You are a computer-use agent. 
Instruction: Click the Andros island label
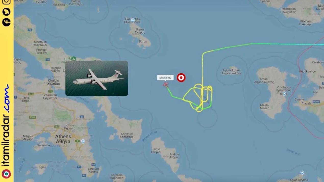click(174, 156)
